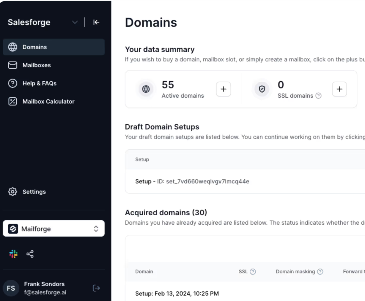Show the help icon beside Domain masking header
Screen dimensions: 365x301
click(320, 272)
